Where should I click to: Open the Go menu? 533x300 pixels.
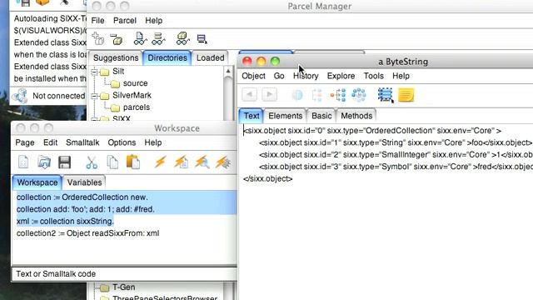pos(279,76)
